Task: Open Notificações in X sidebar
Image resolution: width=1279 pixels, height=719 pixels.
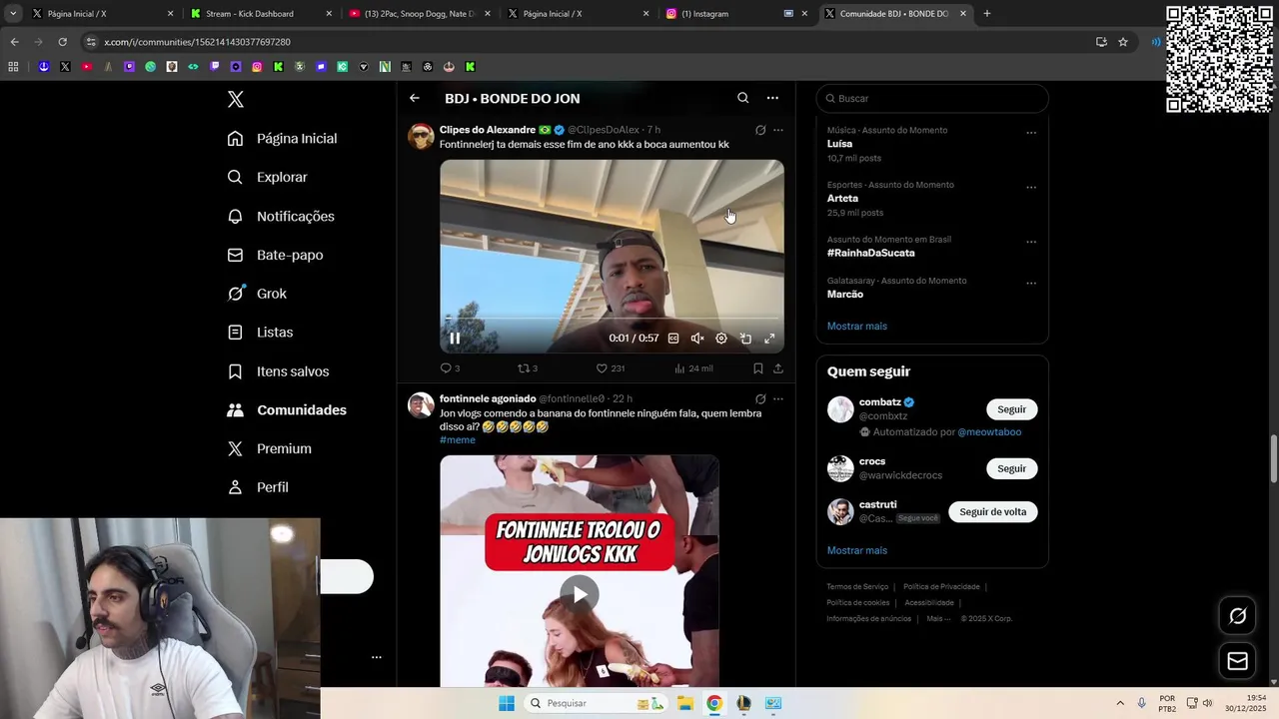Action: click(281, 216)
